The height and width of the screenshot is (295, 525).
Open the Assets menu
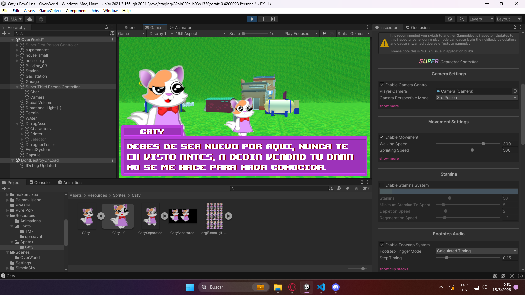pyautogui.click(x=29, y=11)
